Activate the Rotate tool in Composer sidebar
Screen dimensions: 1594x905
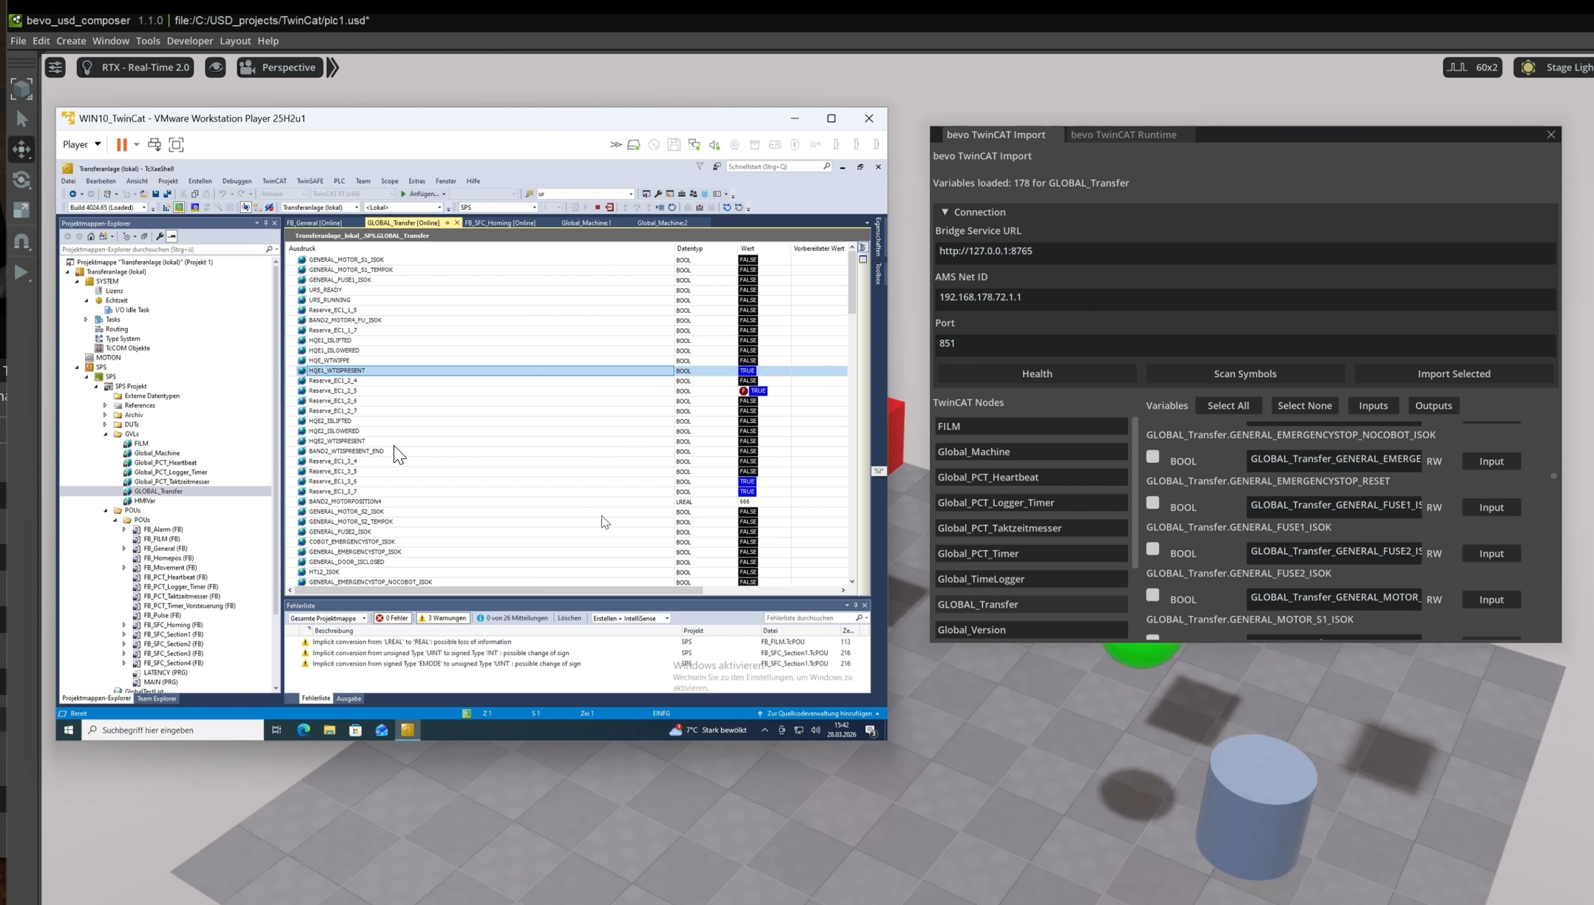tap(21, 180)
